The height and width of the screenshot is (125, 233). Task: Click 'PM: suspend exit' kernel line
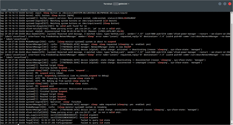(x=27, y=86)
